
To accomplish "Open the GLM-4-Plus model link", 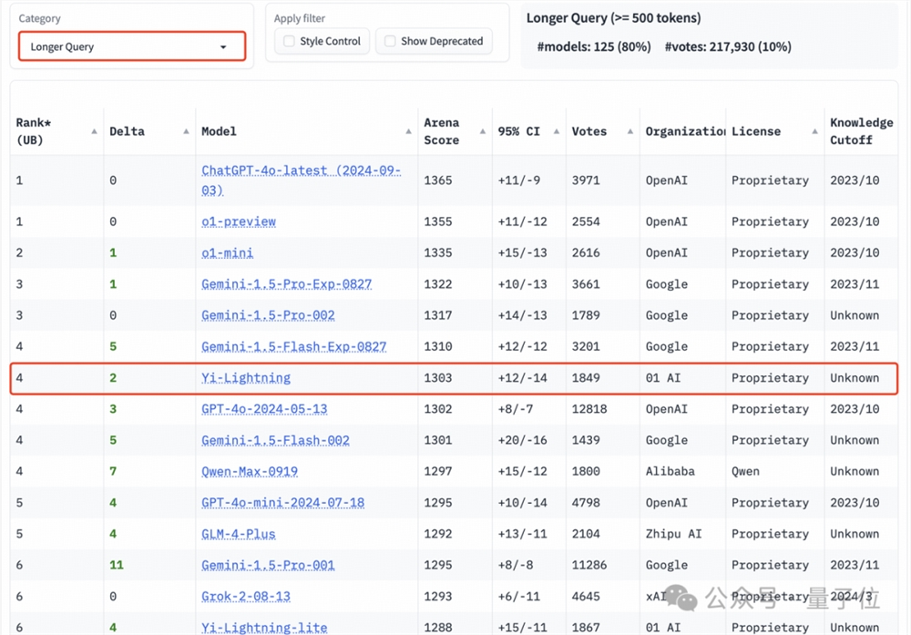I will pos(238,534).
